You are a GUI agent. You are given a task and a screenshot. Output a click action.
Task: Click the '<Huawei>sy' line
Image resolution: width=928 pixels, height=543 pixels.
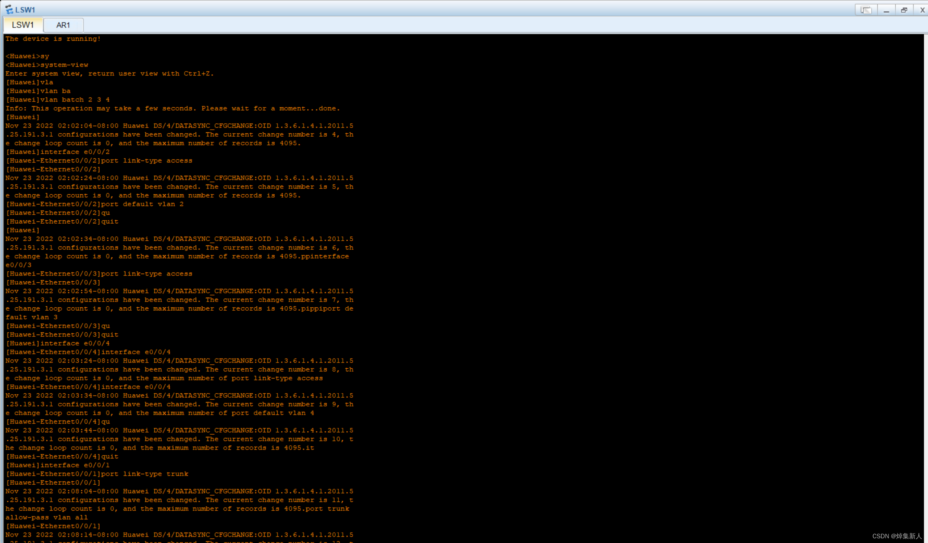pyautogui.click(x=27, y=56)
